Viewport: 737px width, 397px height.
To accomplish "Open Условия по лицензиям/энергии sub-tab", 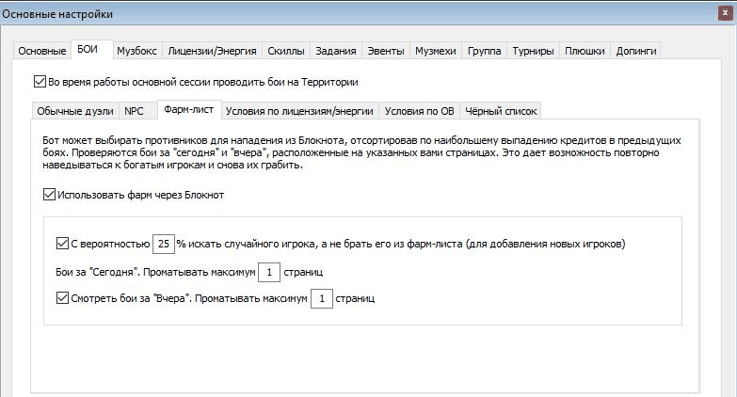I will pyautogui.click(x=299, y=111).
